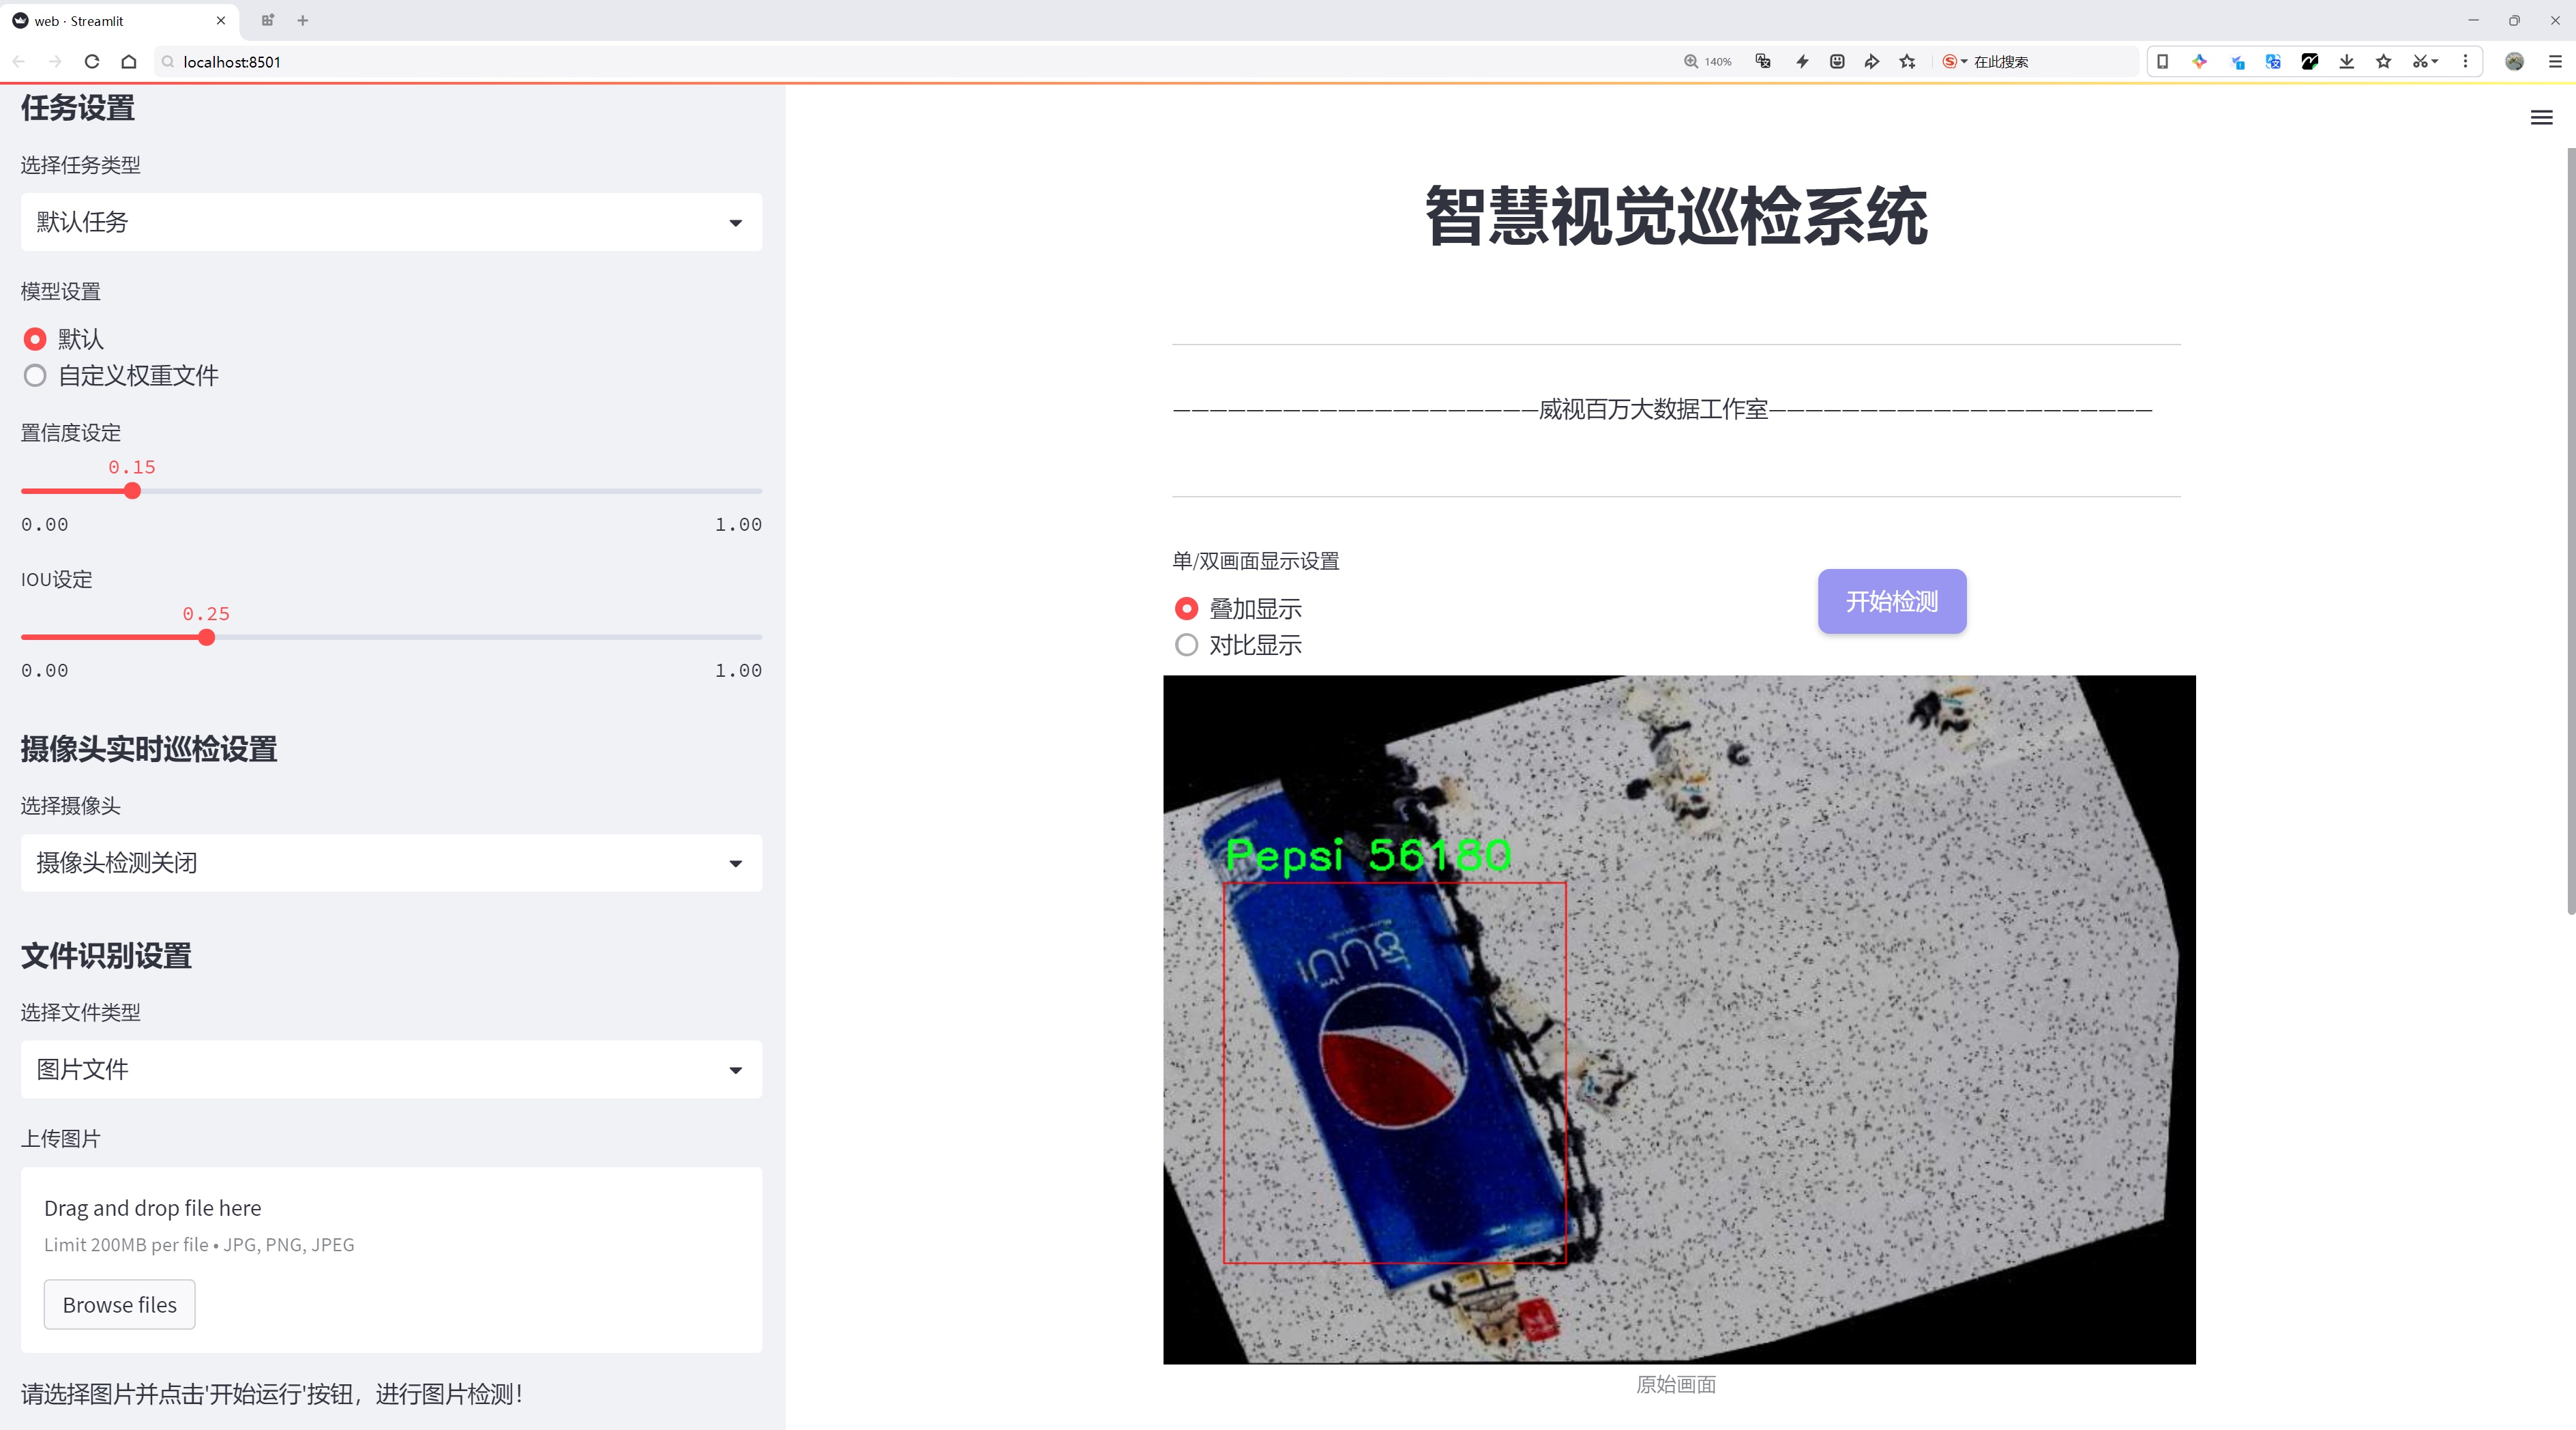Open the scissors screenshot tool icon
The image size is (2576, 1430).
pyautogui.click(x=2420, y=61)
